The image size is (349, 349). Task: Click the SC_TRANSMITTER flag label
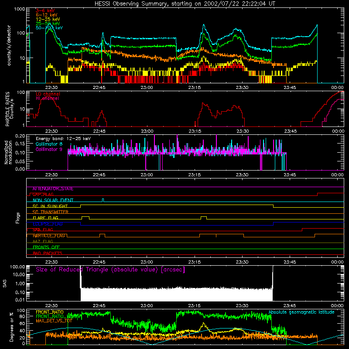point(50,212)
